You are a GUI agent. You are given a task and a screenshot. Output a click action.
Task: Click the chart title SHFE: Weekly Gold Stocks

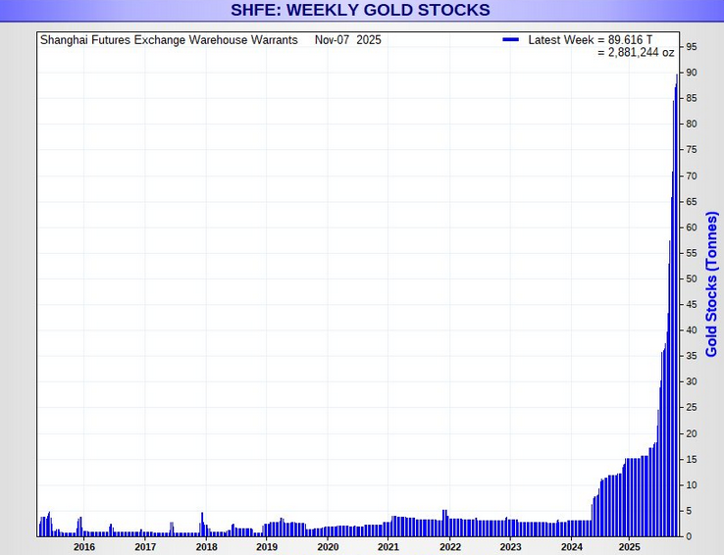click(x=360, y=11)
